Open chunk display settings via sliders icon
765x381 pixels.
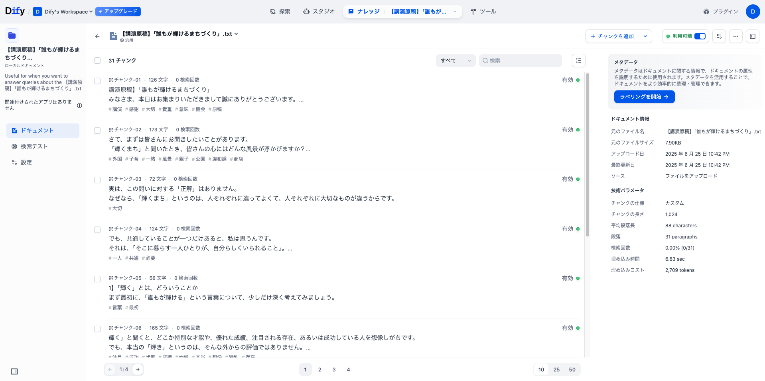(x=719, y=36)
